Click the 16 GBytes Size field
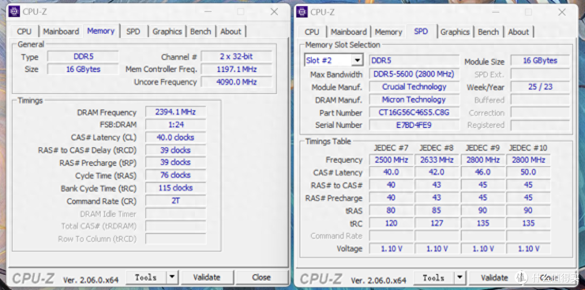 tap(83, 69)
